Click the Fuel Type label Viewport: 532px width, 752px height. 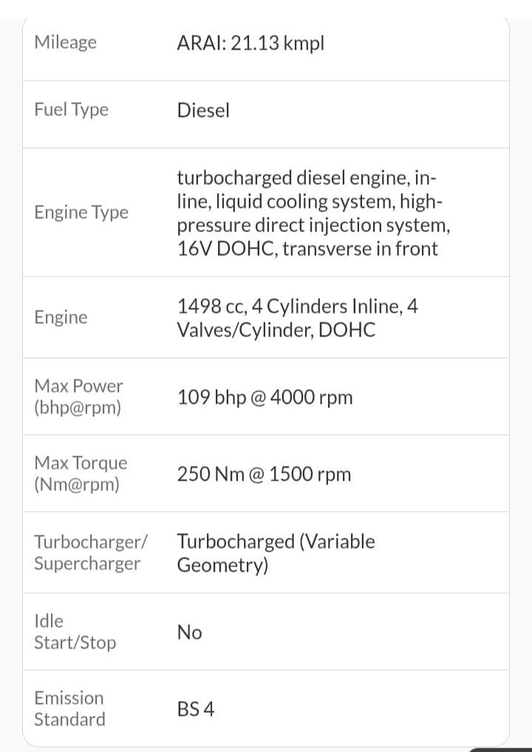71,109
